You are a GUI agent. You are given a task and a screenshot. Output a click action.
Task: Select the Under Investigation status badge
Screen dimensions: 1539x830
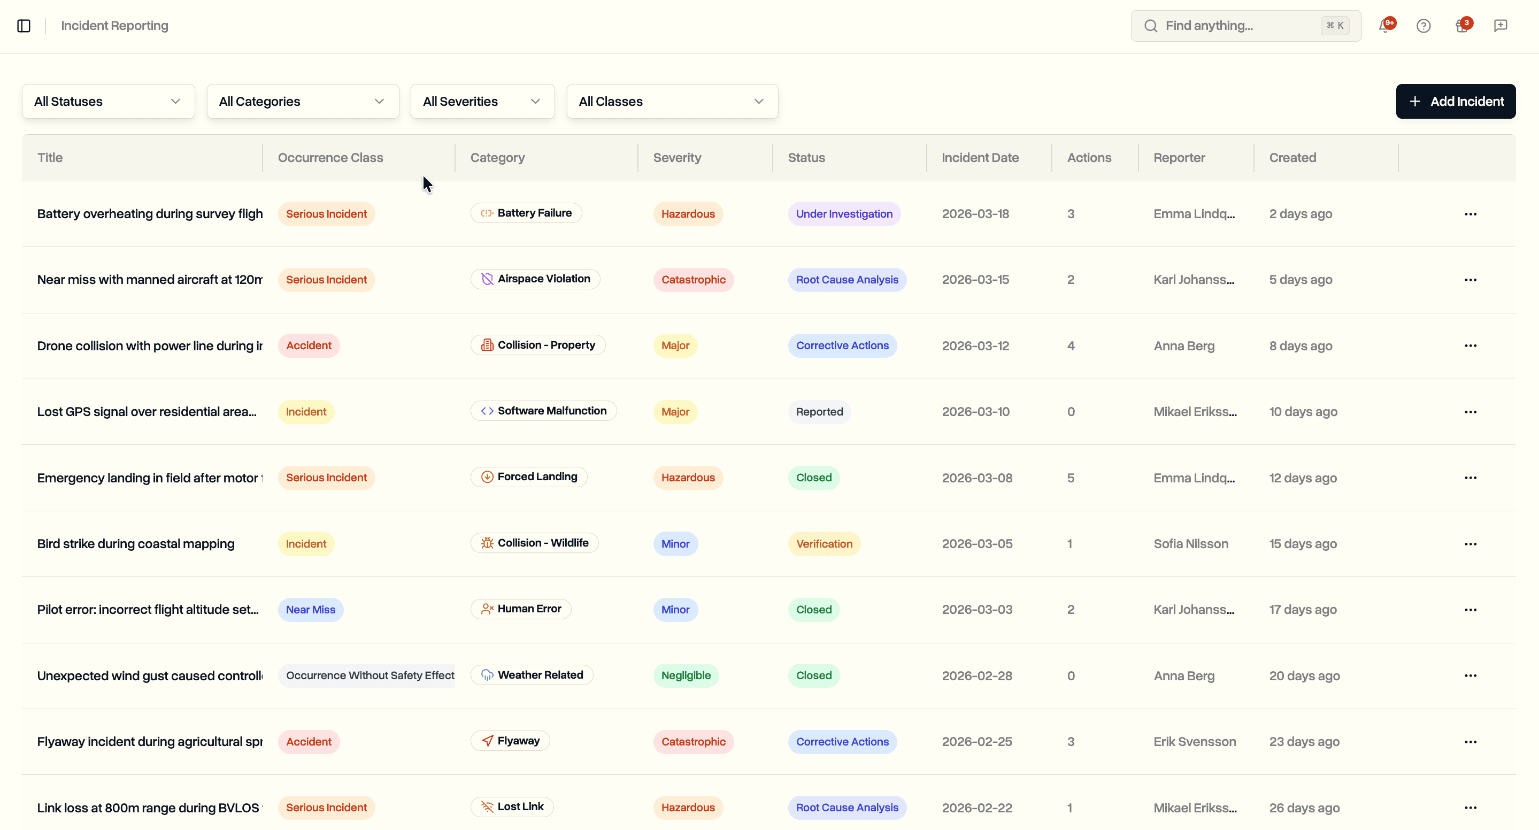(x=844, y=213)
